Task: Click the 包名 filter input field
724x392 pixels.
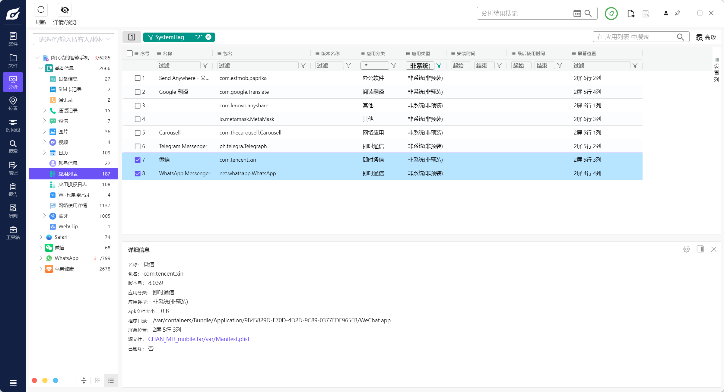Action: [258, 65]
